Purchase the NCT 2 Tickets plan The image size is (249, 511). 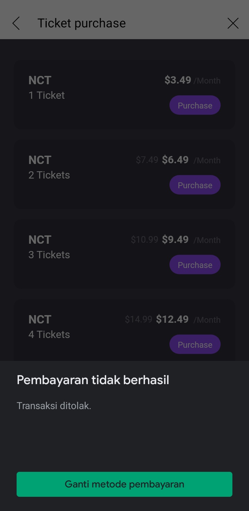click(x=195, y=185)
